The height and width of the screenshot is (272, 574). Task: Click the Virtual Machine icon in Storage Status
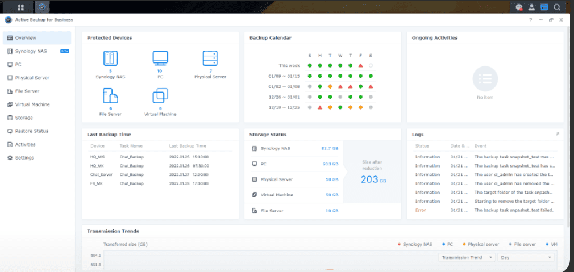255,195
